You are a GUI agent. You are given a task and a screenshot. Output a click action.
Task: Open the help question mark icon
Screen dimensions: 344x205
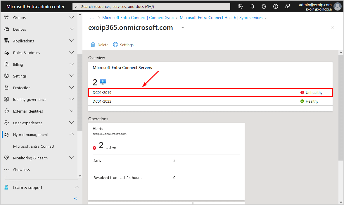click(x=276, y=6)
